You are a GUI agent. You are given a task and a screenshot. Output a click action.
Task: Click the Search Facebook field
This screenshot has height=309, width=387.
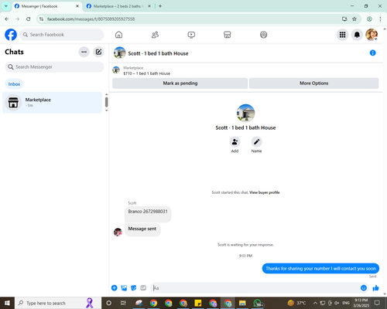click(62, 35)
